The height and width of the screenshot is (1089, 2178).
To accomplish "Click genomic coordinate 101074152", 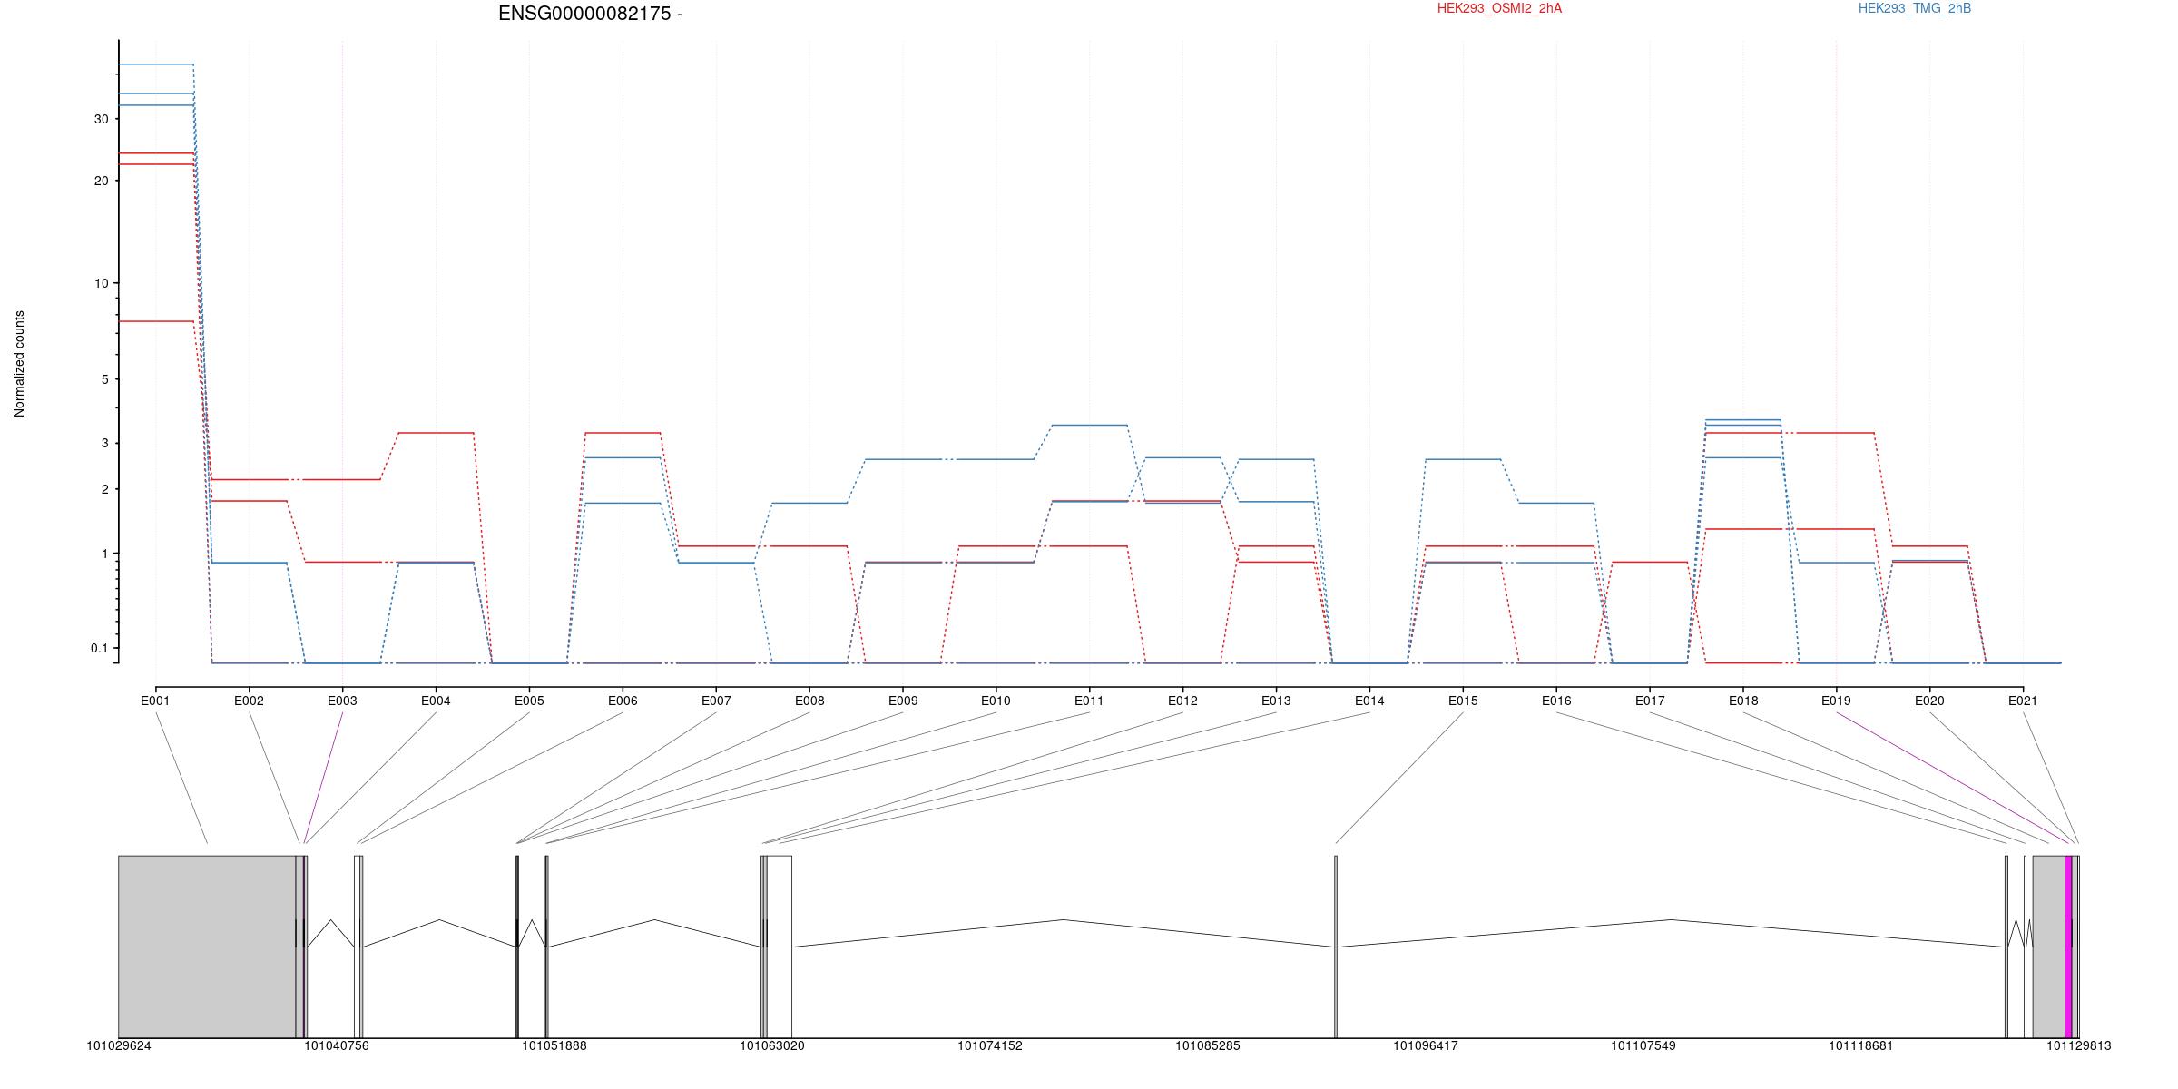I will pos(990,1046).
